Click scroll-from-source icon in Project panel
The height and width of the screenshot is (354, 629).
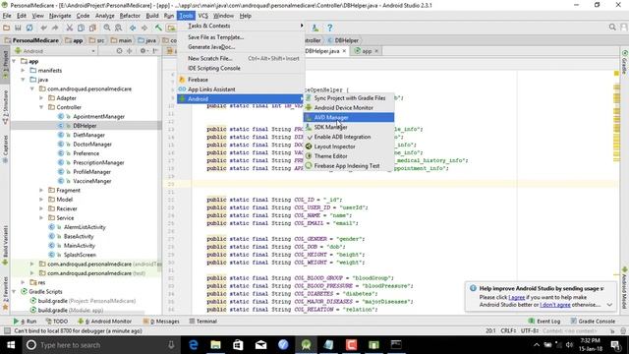[119, 51]
